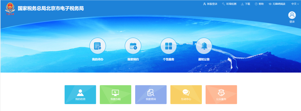This screenshot has width=301, height=111.
Task: Click the 通知公告 label
Action: pyautogui.click(x=204, y=59)
